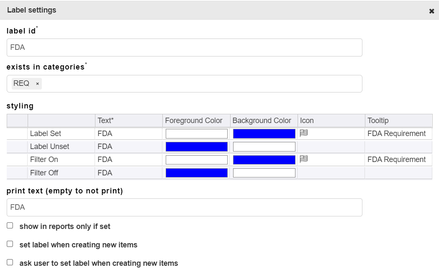The height and width of the screenshot is (275, 439).
Task: Click the flag icon in Label Set row
Action: point(304,133)
